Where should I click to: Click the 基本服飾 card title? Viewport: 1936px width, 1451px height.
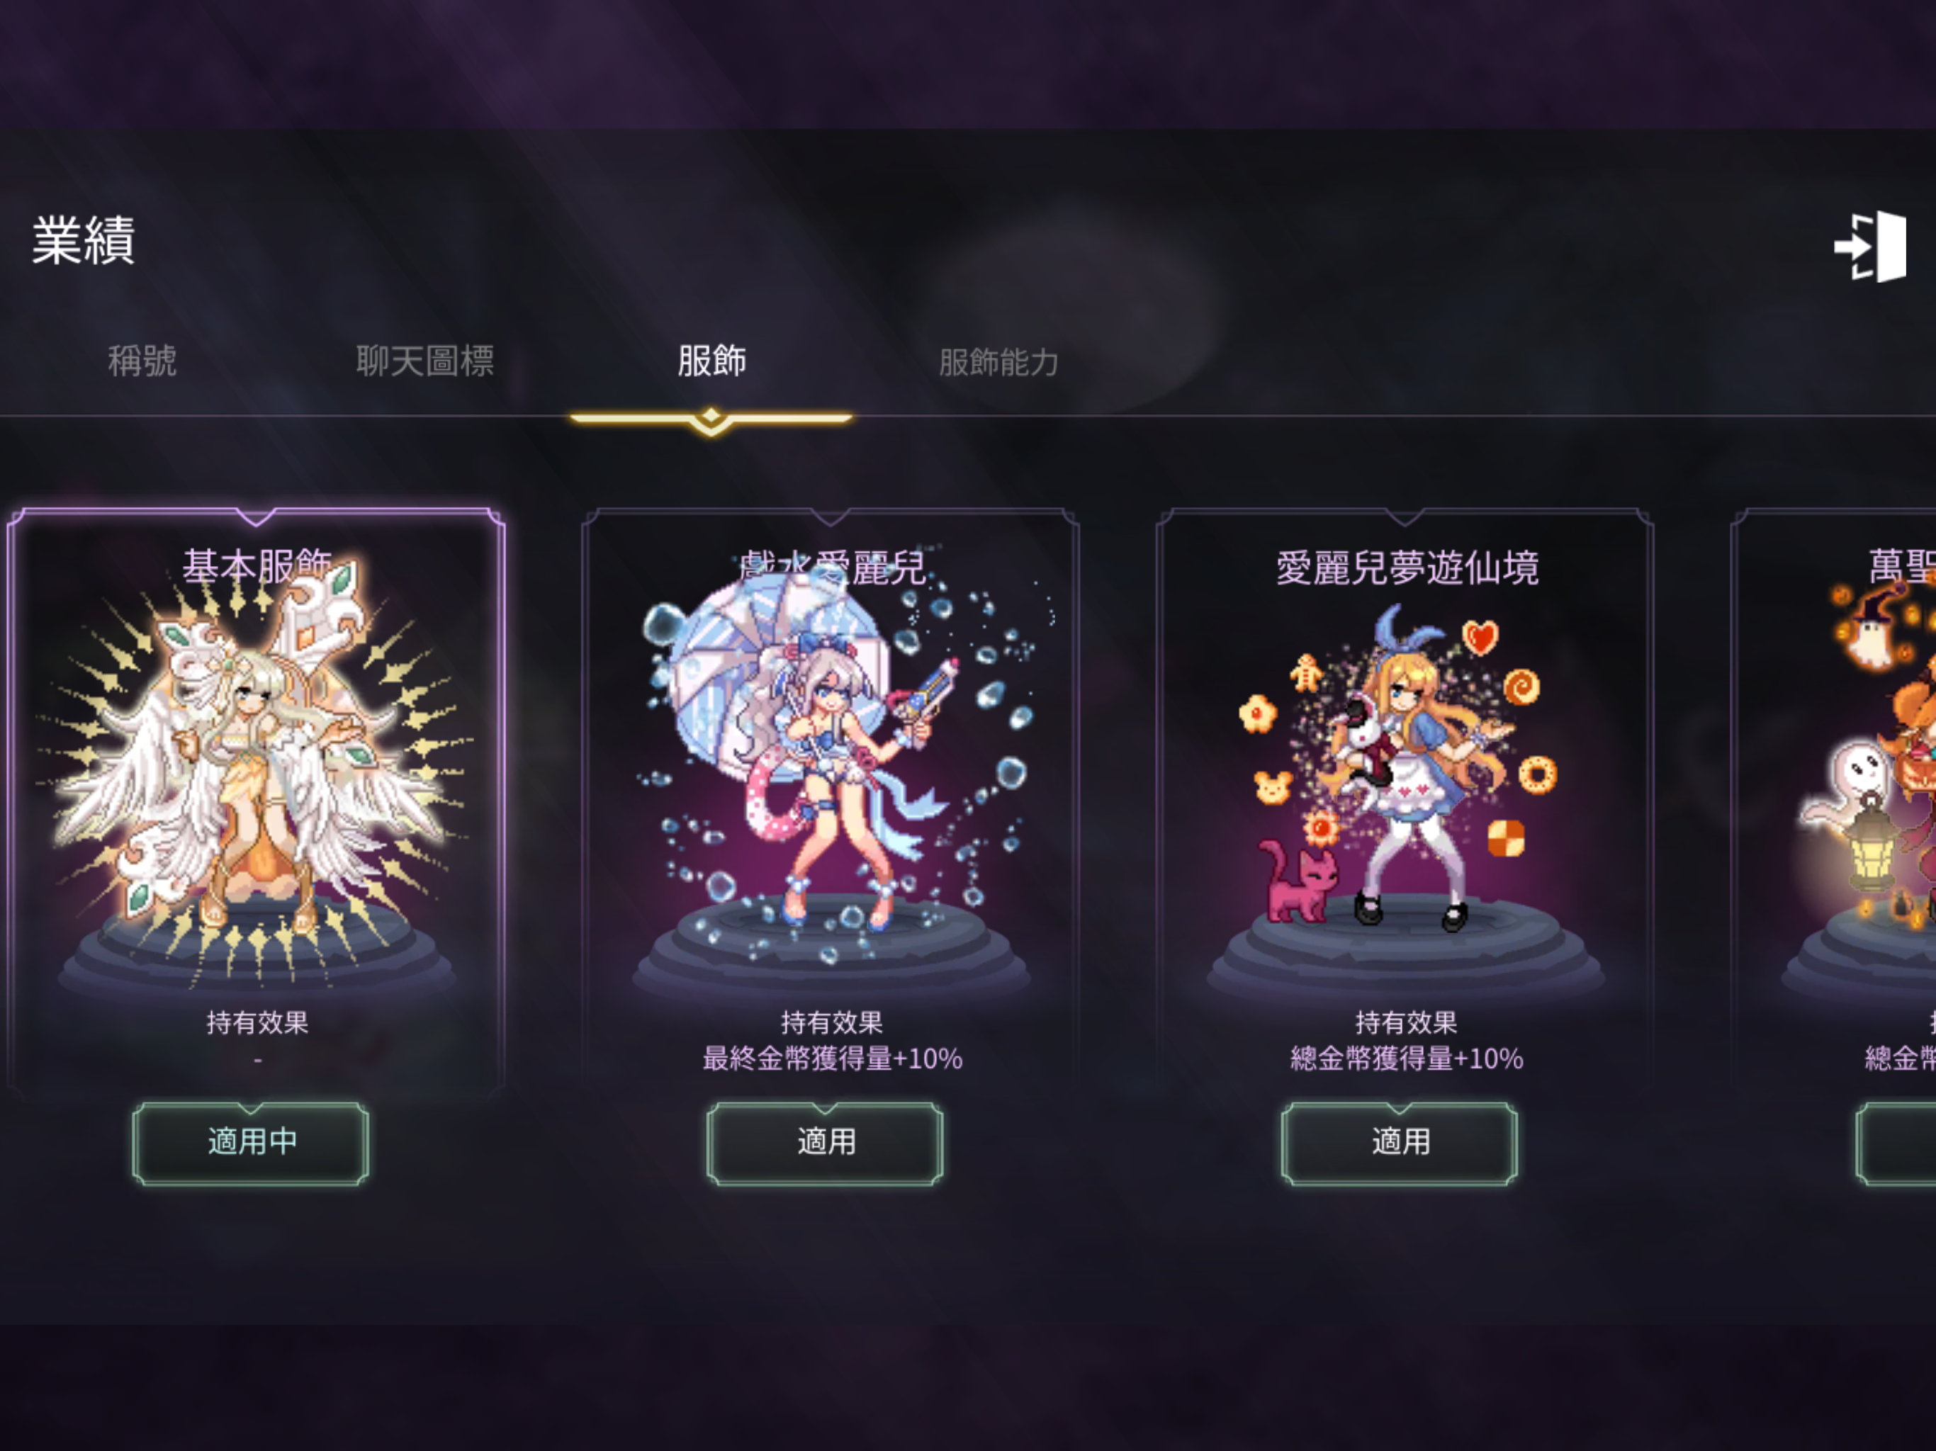pos(257,565)
